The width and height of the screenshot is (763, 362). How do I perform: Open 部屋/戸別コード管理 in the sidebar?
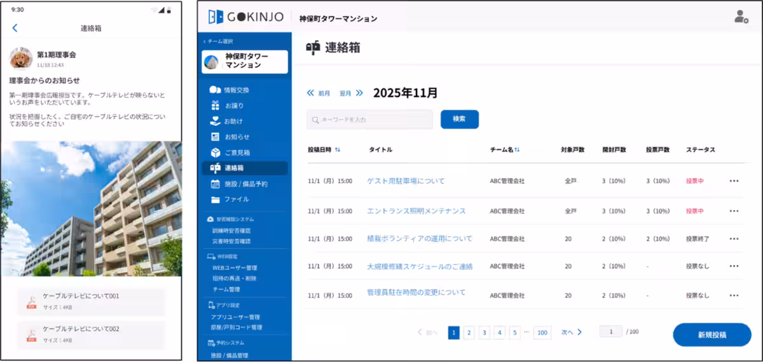(x=237, y=328)
